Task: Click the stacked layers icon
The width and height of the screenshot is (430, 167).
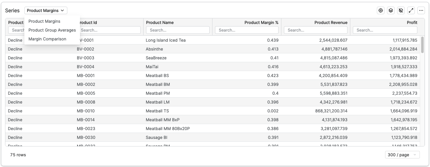Action: [391, 10]
